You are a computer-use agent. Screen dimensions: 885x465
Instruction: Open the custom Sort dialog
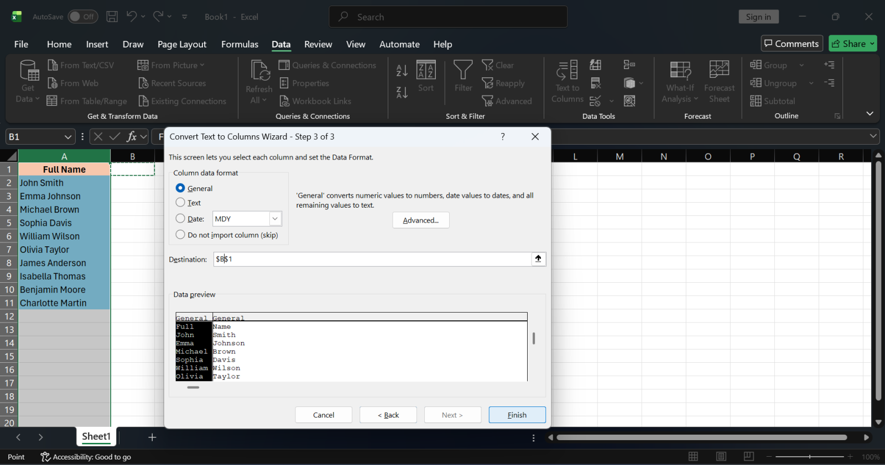tap(426, 76)
